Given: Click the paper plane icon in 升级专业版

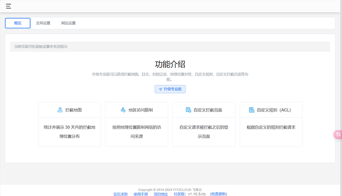Looking at the screenshot, I should pyautogui.click(x=160, y=89).
